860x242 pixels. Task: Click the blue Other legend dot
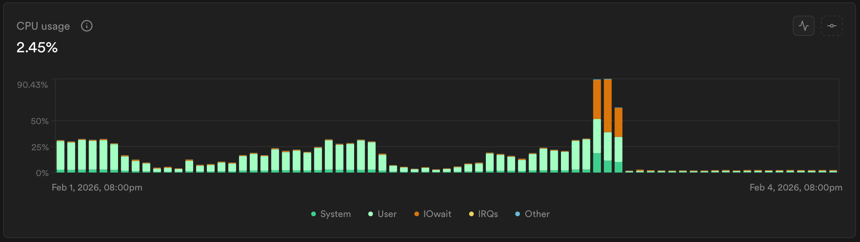tap(518, 214)
